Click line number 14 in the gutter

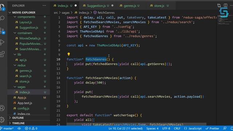pyautogui.click(x=58, y=78)
